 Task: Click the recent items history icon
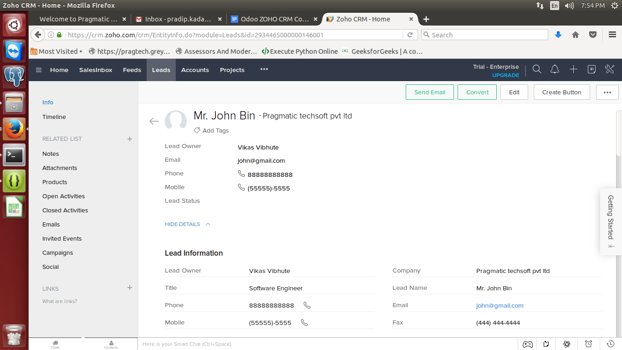pos(611,344)
